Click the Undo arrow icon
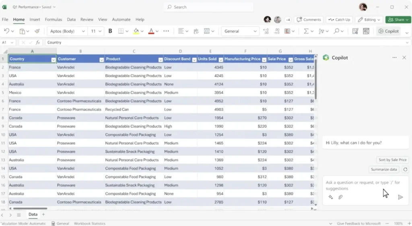 [6, 31]
